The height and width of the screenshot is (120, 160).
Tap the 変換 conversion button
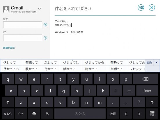tap(149, 62)
